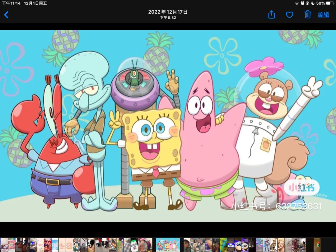The image size is (336, 252).
Task: Open the share sheet icon
Action: pyautogui.click(x=272, y=15)
